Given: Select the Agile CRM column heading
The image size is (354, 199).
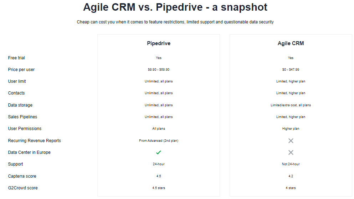Looking at the screenshot, I should [x=291, y=43].
